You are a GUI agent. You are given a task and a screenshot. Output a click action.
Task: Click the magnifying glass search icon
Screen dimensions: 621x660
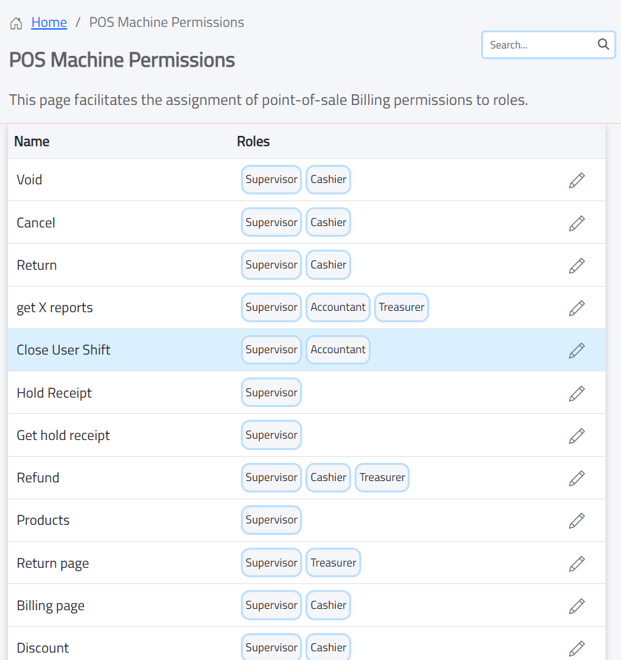[603, 45]
